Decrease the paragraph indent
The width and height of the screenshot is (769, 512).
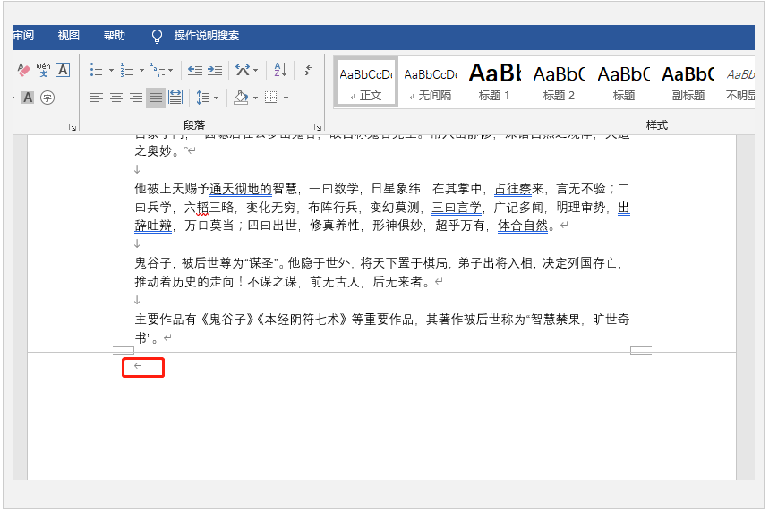pos(194,70)
